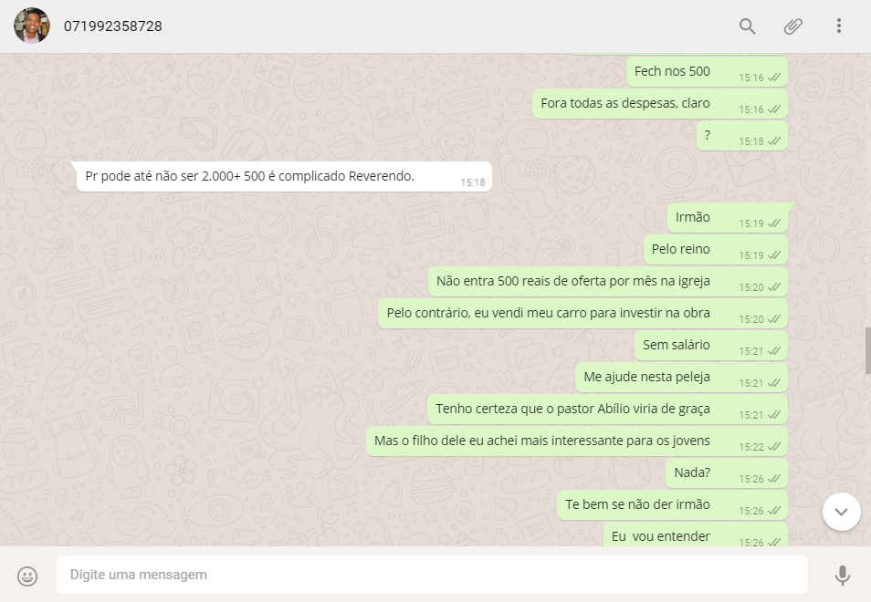The height and width of the screenshot is (602, 871).
Task: Click the microphone voice message icon
Action: tap(842, 576)
